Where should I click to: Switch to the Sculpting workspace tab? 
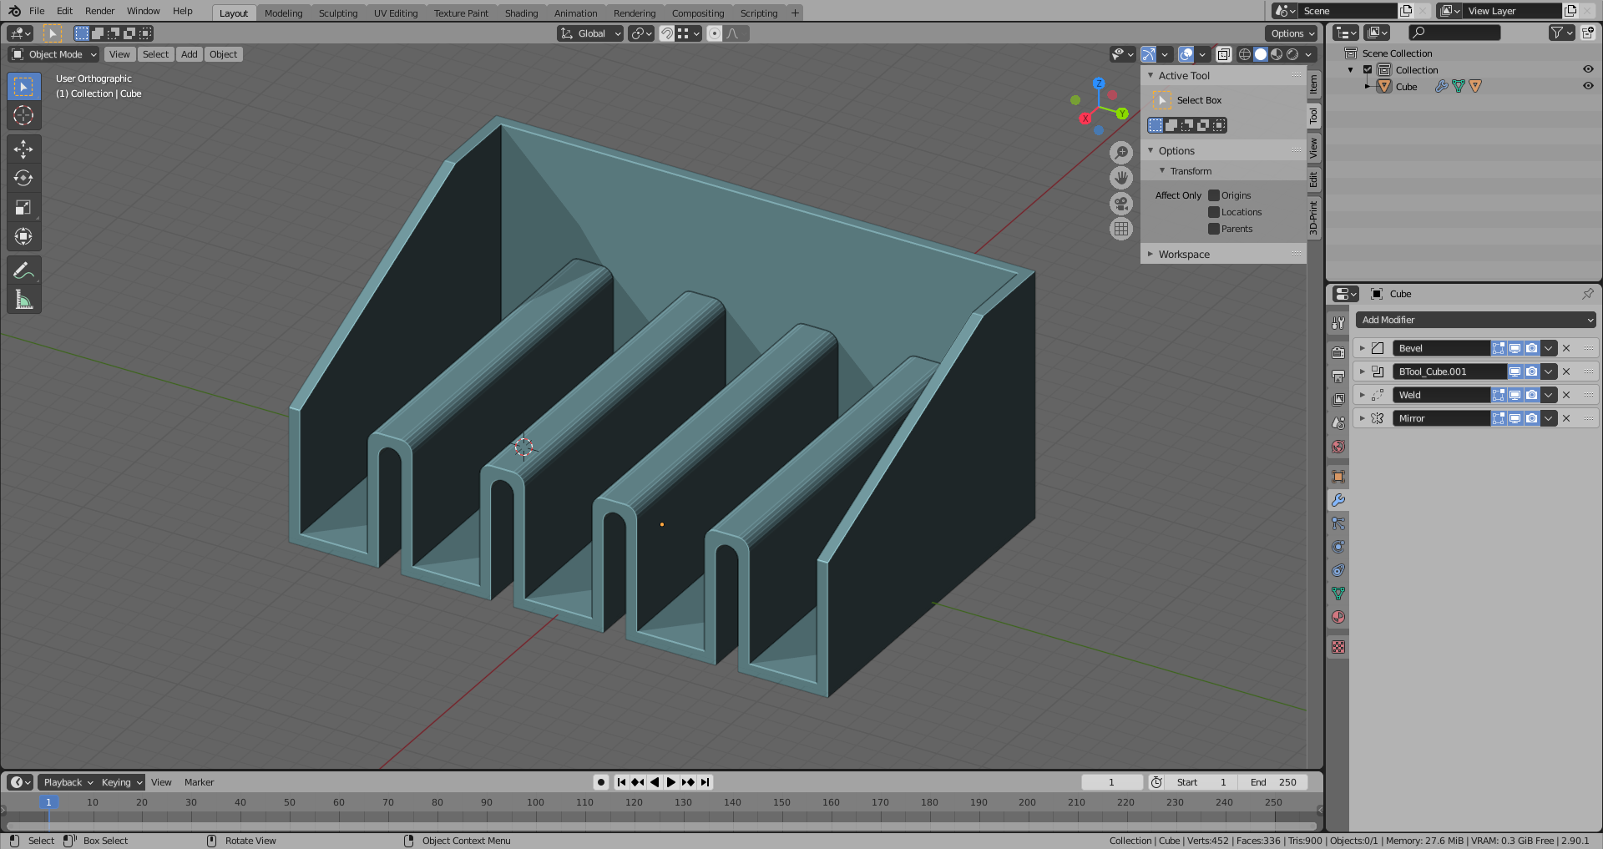click(x=337, y=13)
